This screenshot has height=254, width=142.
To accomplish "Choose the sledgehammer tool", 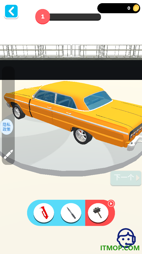I will [x=98, y=213].
